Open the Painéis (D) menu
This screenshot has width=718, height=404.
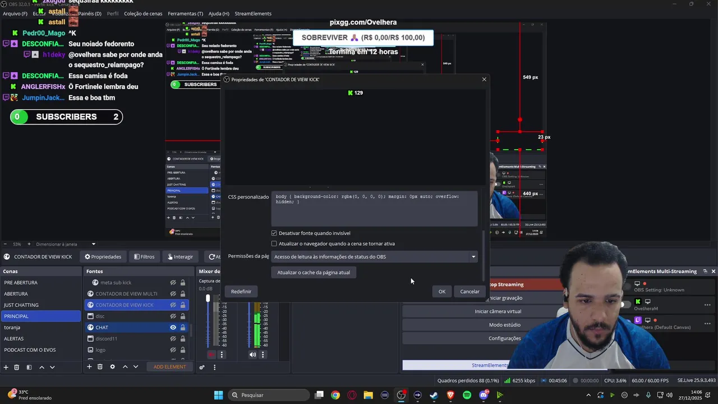coord(90,13)
